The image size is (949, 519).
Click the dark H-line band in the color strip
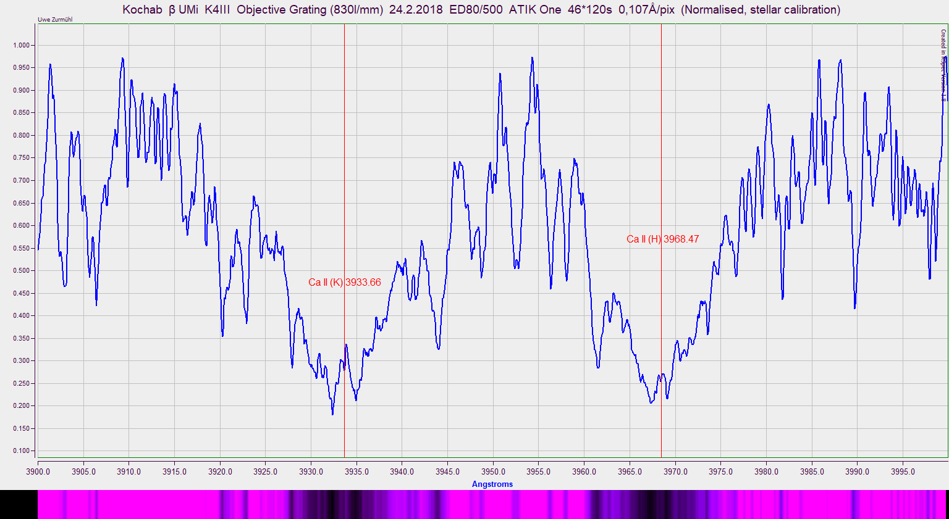pos(649,504)
